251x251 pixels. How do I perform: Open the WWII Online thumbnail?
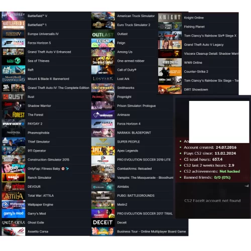[170, 63]
